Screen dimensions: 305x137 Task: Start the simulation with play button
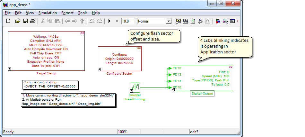(x=109, y=21)
